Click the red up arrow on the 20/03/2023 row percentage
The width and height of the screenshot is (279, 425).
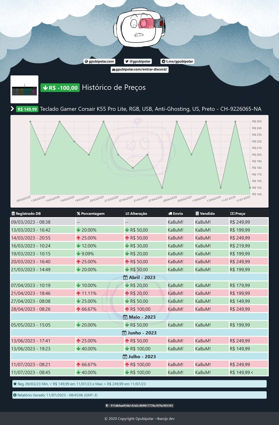click(x=79, y=262)
